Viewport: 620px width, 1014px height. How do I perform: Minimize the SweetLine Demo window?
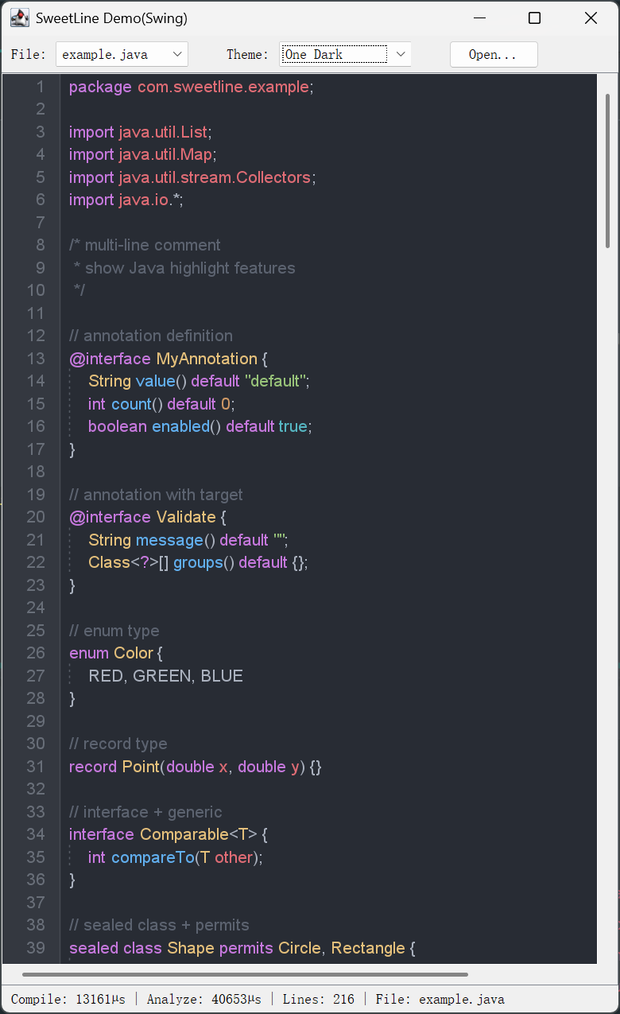pos(479,17)
